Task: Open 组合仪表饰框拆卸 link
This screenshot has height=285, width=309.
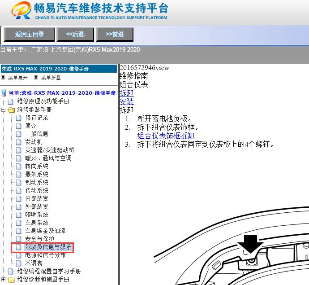Action: (x=166, y=136)
